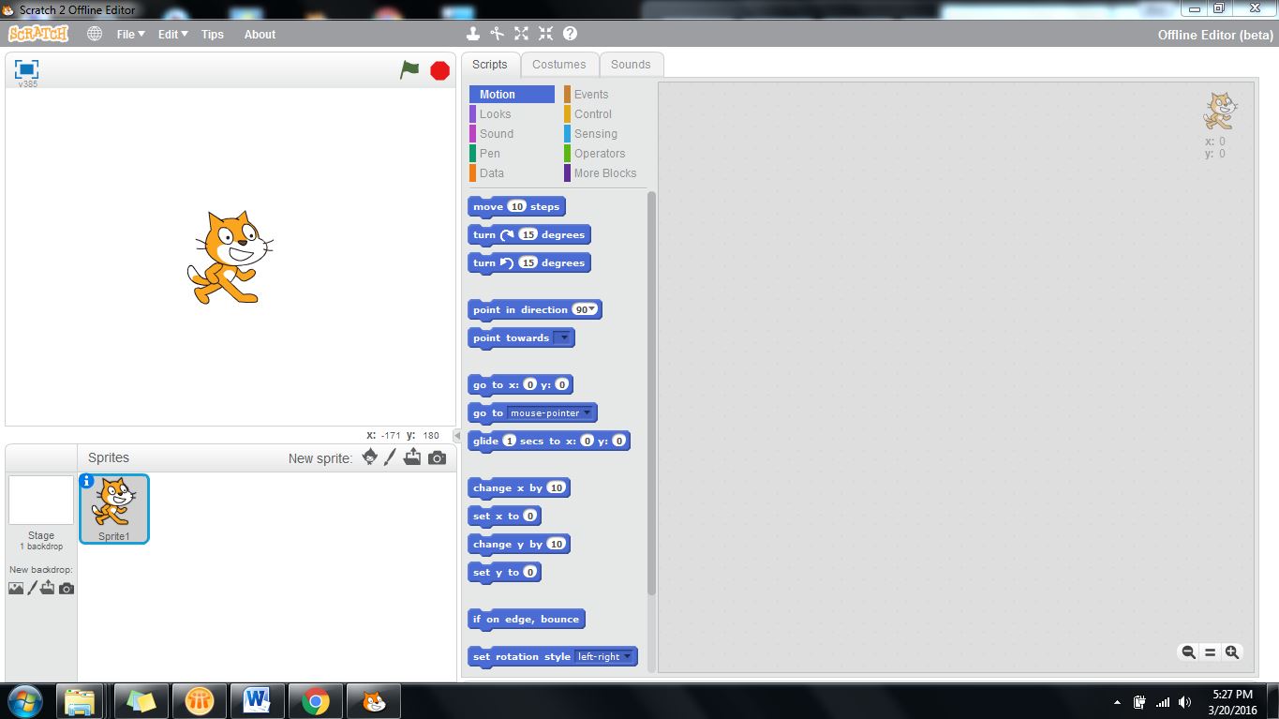Click the glide secs to x y block
1279x719 pixels.
(x=549, y=442)
